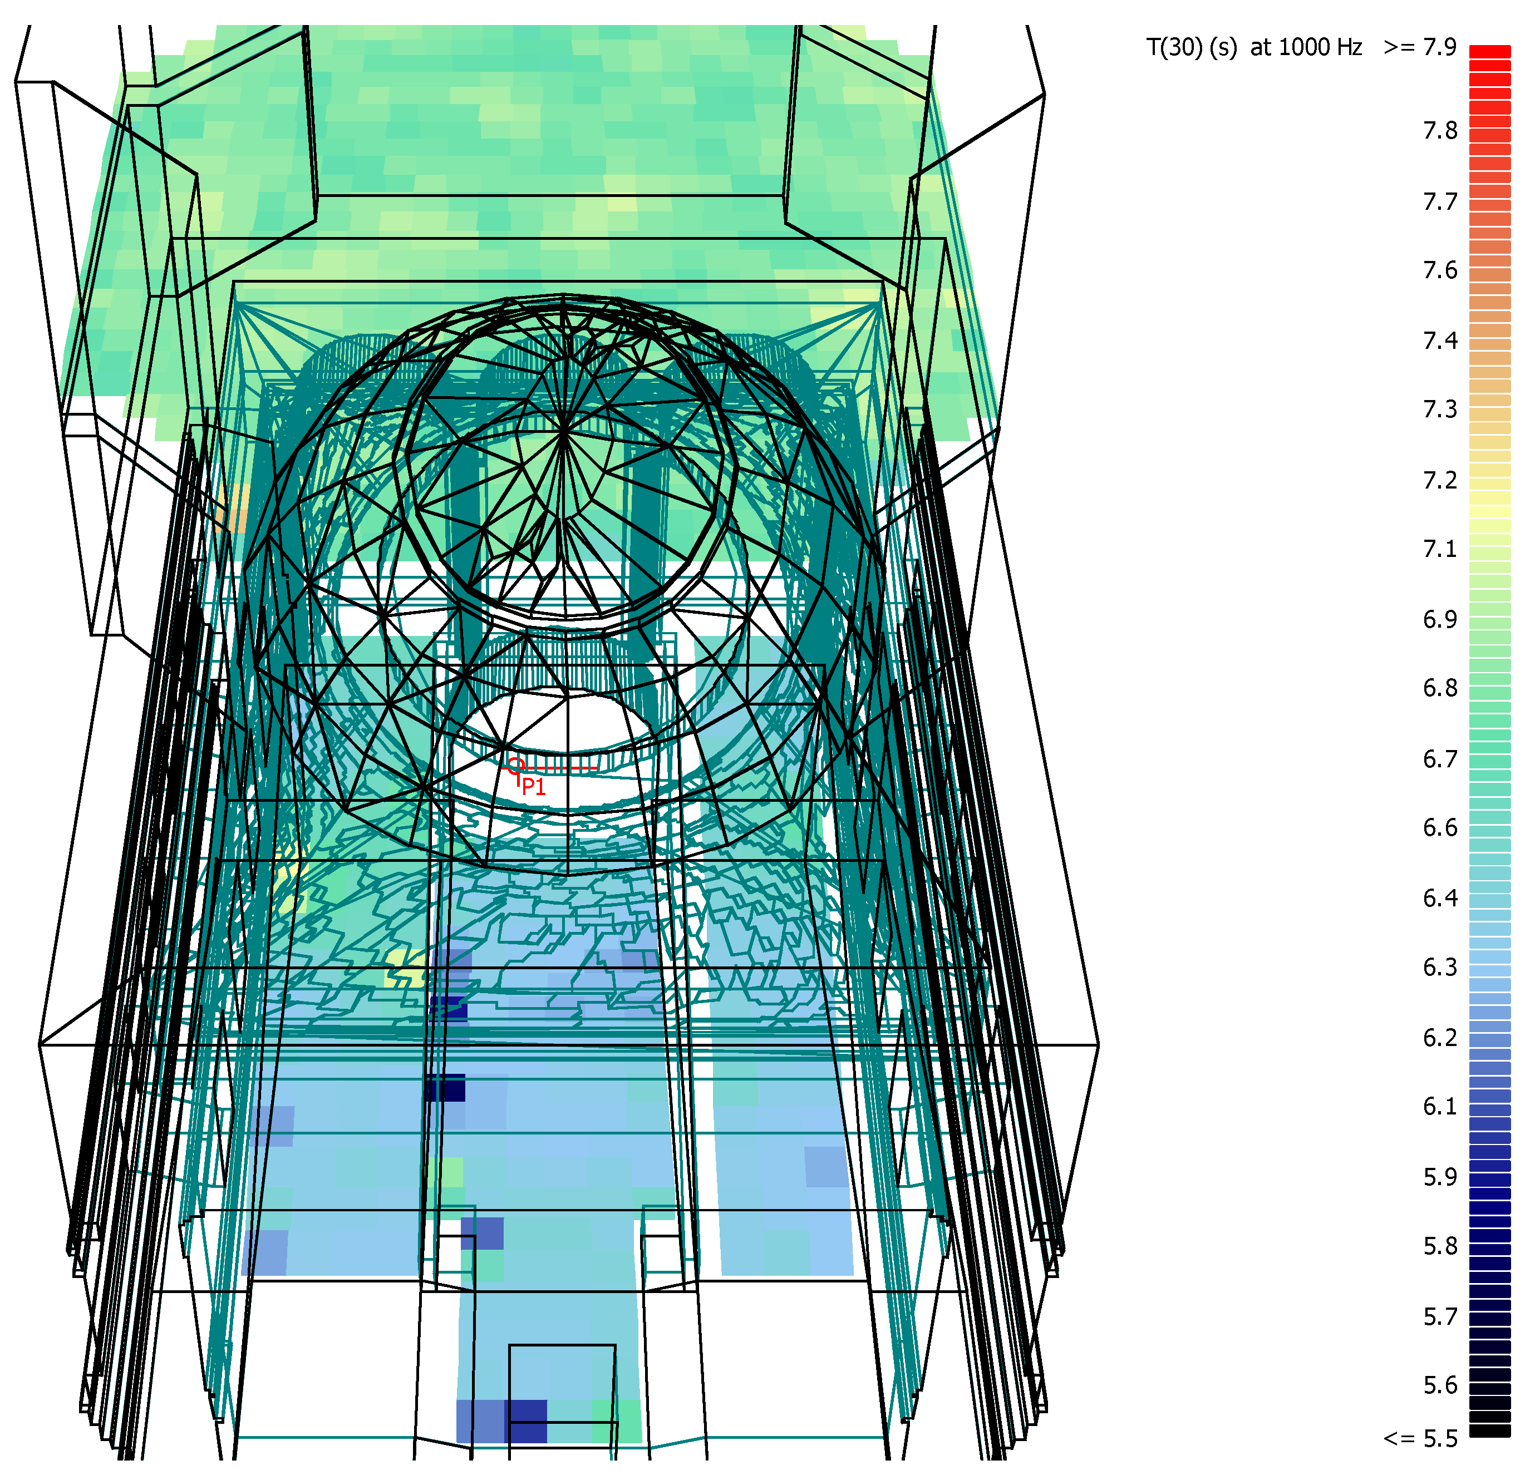This screenshot has height=1475, width=1530.
Task: Click the black swatch at legend bottom
Action: tap(1489, 1430)
